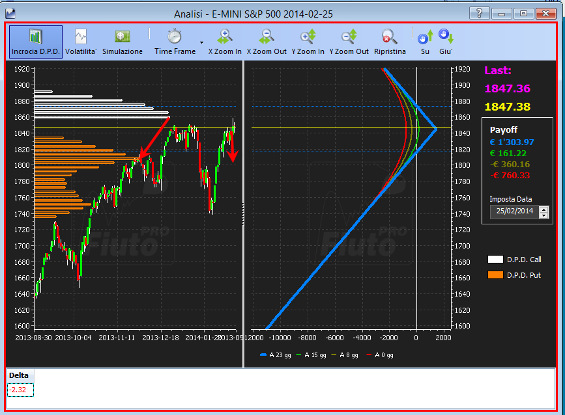Expand the Time Frame dropdown arrow

(x=201, y=42)
